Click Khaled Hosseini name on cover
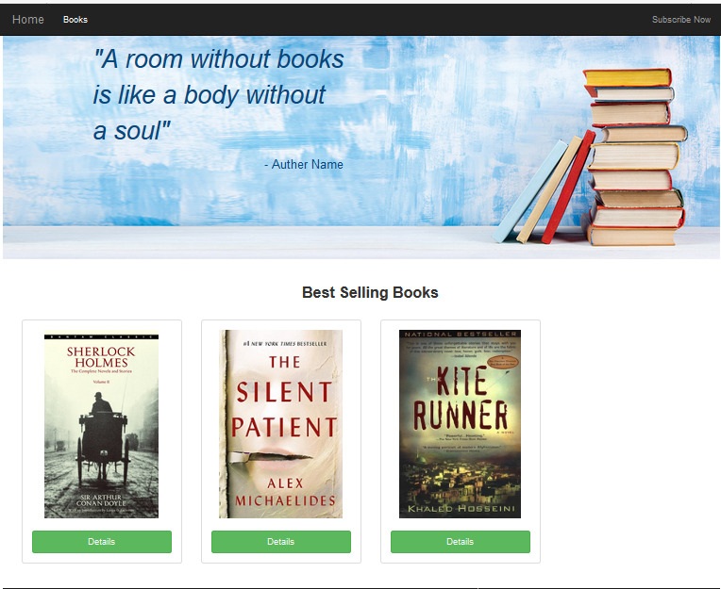 pos(461,508)
